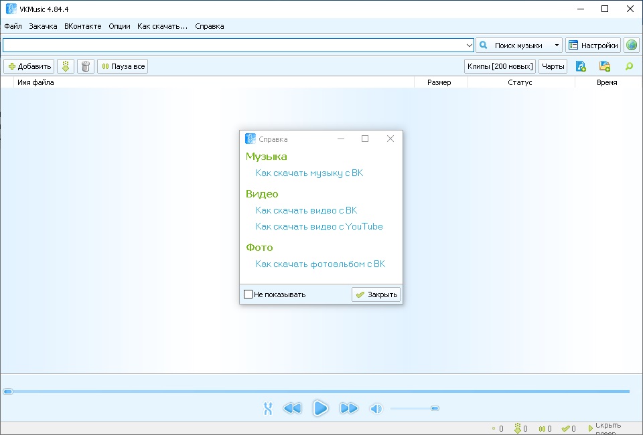Open the "Поиск музыки" dropdown arrow
Image resolution: width=643 pixels, height=435 pixels.
557,46
